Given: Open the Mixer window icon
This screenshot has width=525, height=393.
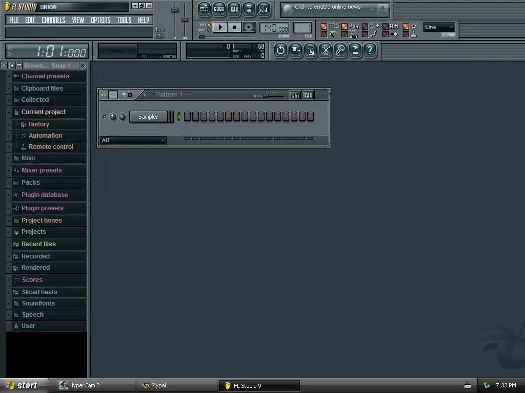Looking at the screenshot, I should point(264,9).
